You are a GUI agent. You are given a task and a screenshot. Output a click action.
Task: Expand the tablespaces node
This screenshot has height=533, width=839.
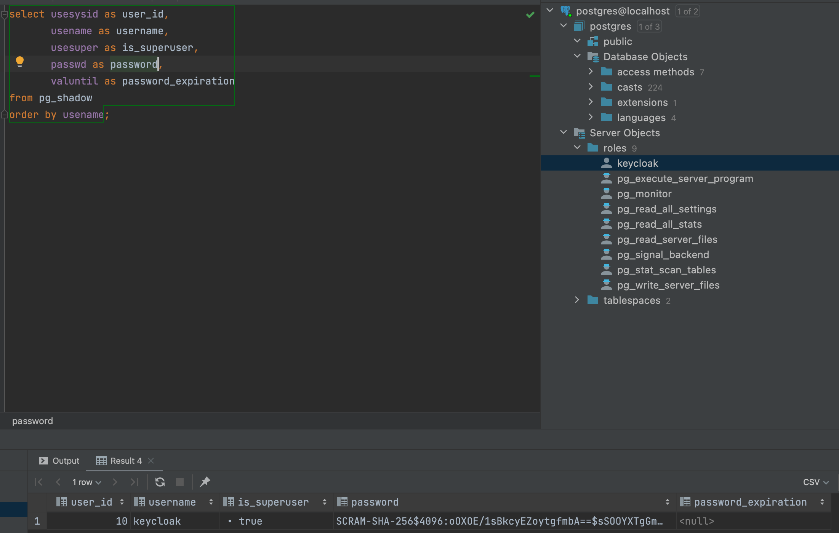coord(577,300)
